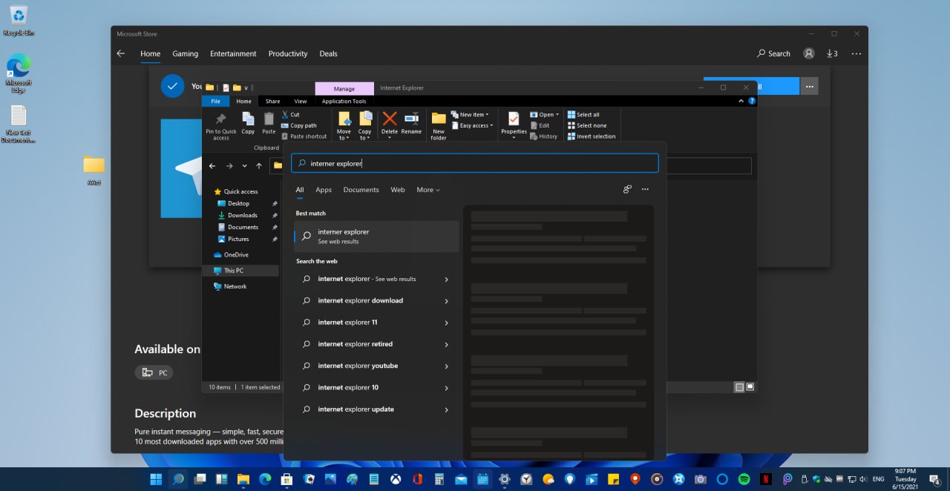Collapse the File Explorer ribbon with the chevron
The width and height of the screenshot is (950, 491).
[742, 101]
